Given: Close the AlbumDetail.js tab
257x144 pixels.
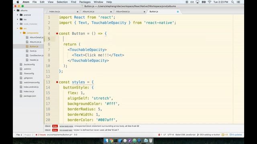Looking at the screenshot, I should point(145,12).
